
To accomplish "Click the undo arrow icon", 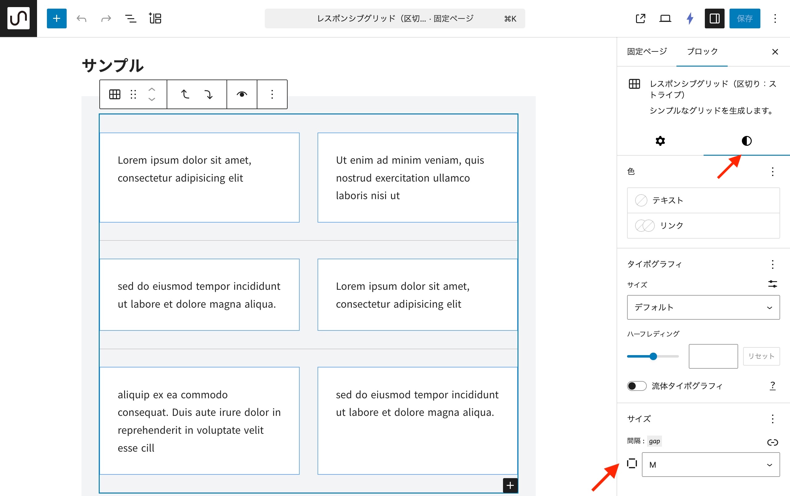I will [81, 18].
